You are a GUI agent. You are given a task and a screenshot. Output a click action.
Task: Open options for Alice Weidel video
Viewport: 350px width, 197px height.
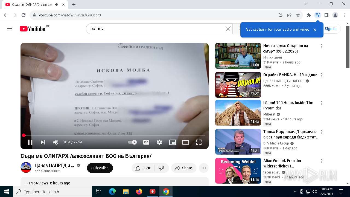(x=322, y=161)
